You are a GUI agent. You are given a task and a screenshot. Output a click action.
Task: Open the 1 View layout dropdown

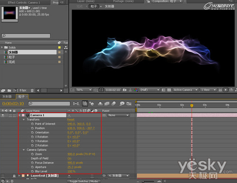[x=208, y=90]
